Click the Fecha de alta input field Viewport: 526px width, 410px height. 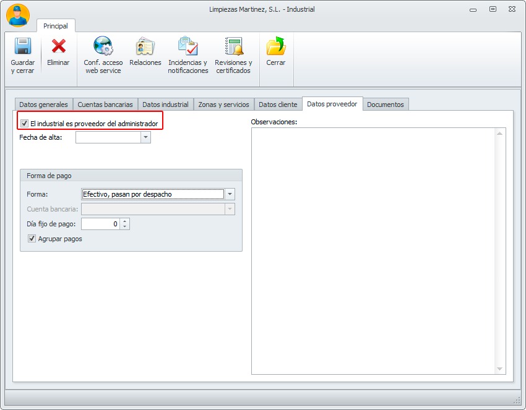coord(108,137)
